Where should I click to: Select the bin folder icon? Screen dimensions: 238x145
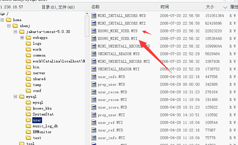tap(28, 67)
